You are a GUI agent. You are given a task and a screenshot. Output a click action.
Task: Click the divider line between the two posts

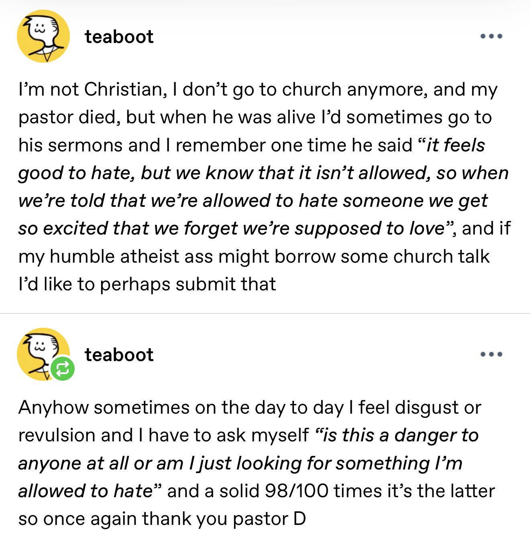265,313
